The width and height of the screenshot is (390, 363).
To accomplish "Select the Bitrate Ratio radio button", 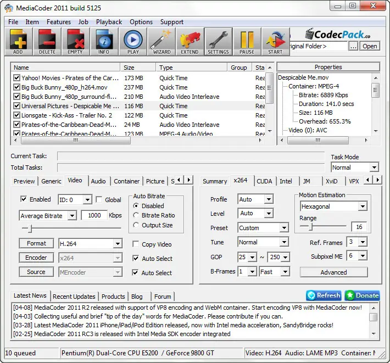I will coord(136,215).
